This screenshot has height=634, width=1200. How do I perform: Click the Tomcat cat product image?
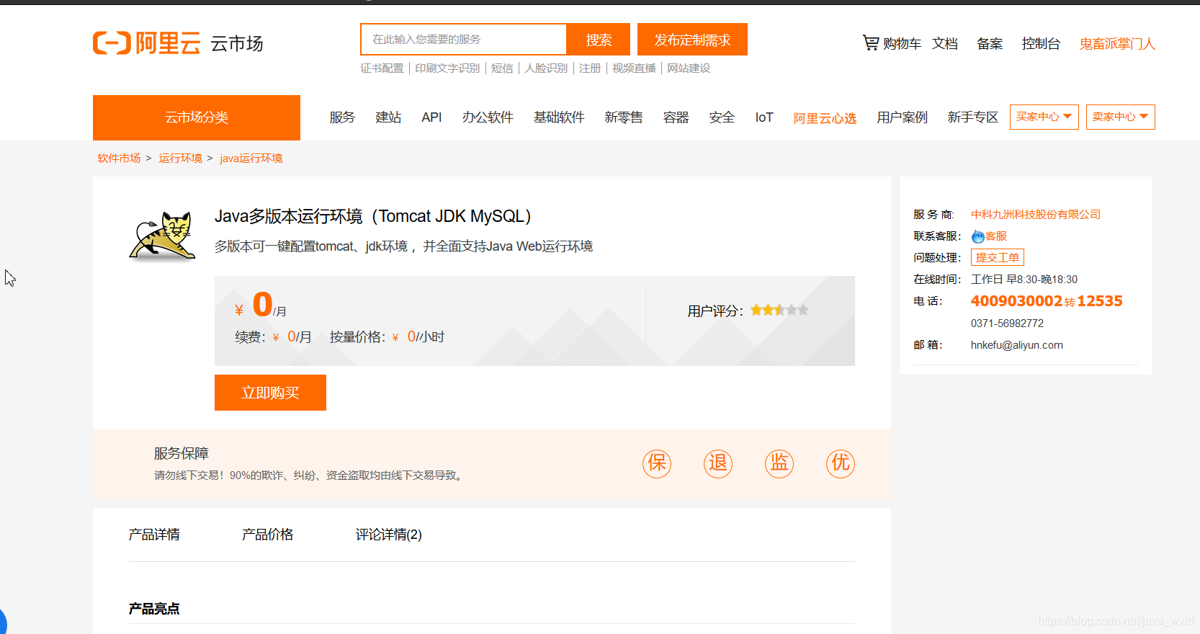pos(163,236)
